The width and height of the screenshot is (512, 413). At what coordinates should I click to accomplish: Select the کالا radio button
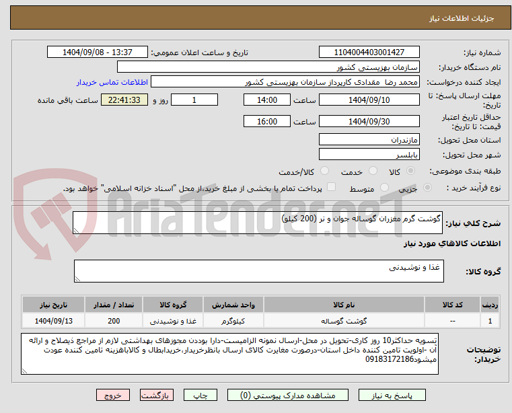(411, 171)
